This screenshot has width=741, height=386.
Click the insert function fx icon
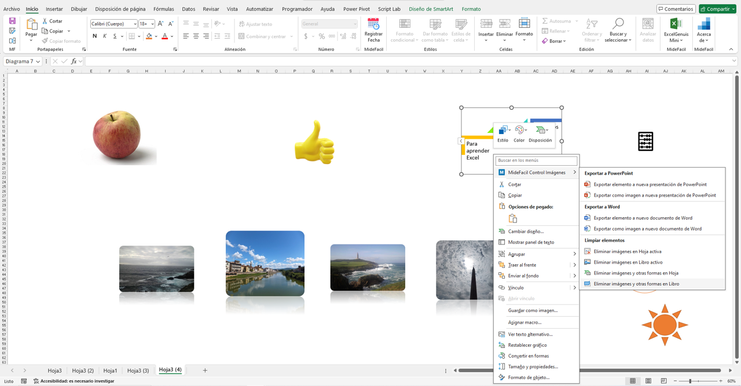click(x=74, y=61)
